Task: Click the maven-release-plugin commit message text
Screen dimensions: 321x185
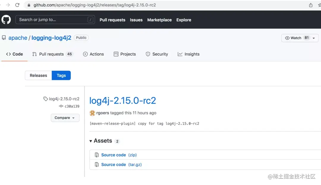Action: (144, 124)
